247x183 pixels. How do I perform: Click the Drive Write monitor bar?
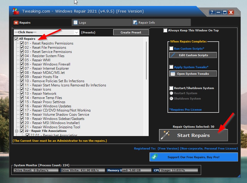tap(83, 170)
